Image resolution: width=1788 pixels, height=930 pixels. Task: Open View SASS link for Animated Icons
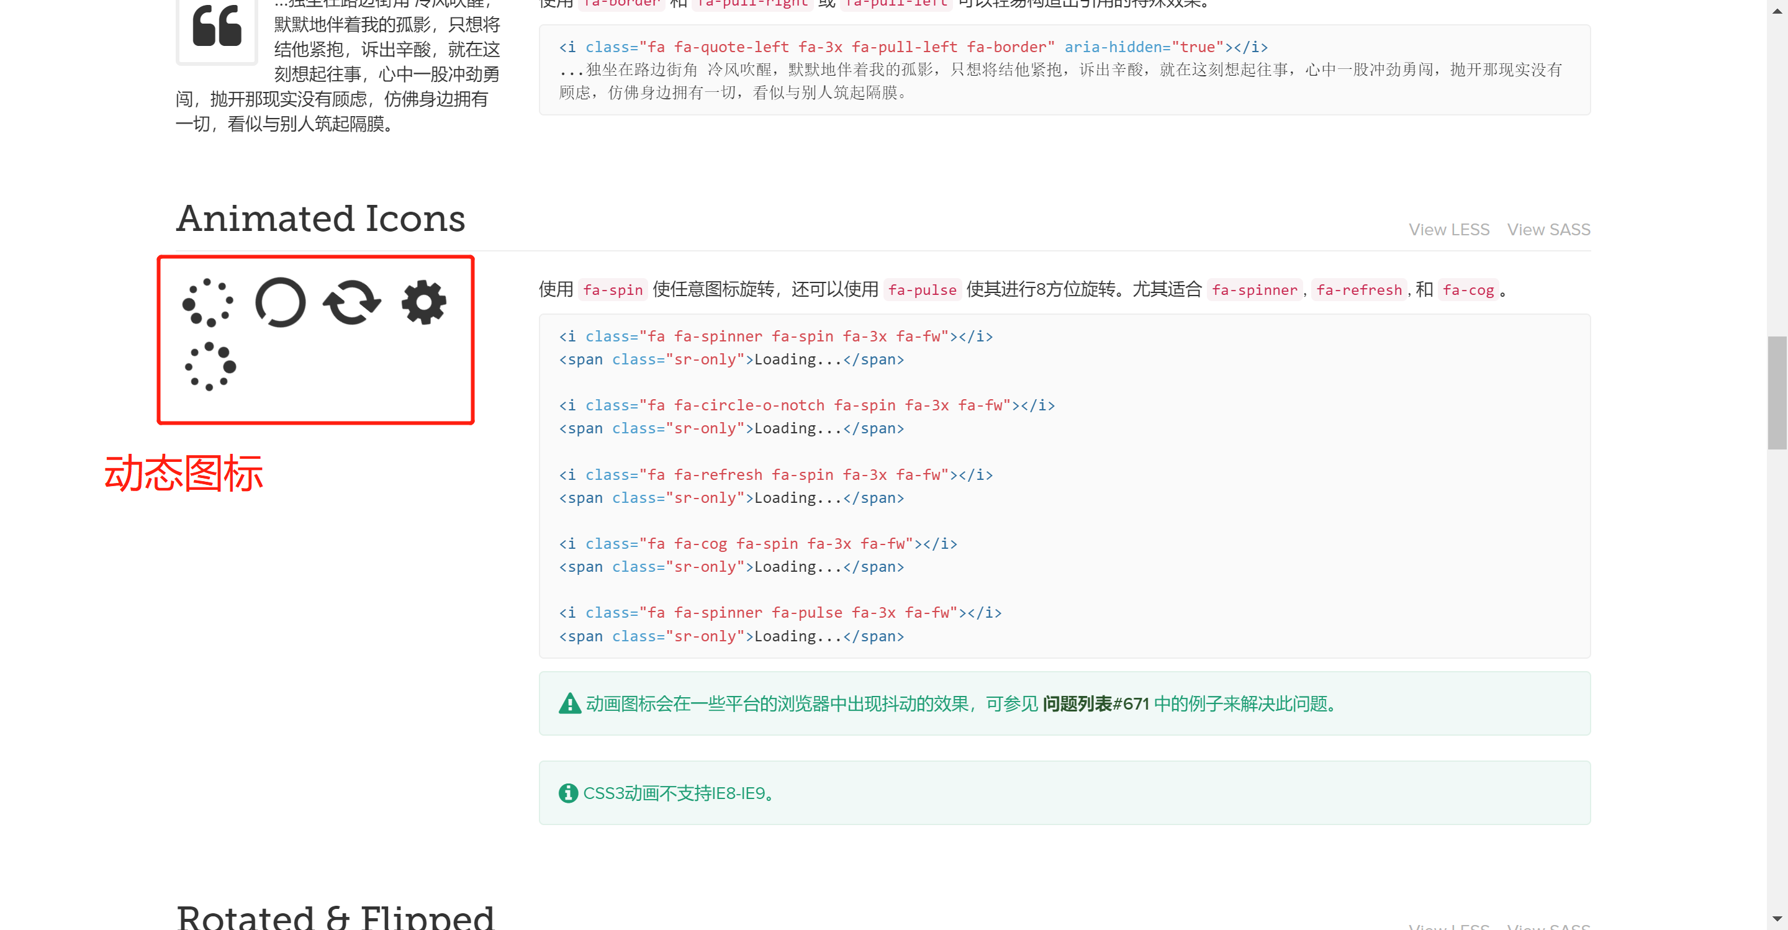click(1548, 230)
